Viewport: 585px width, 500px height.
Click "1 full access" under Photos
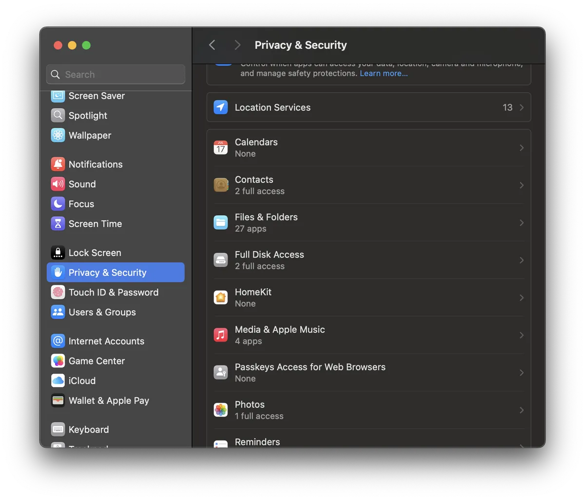pos(259,416)
